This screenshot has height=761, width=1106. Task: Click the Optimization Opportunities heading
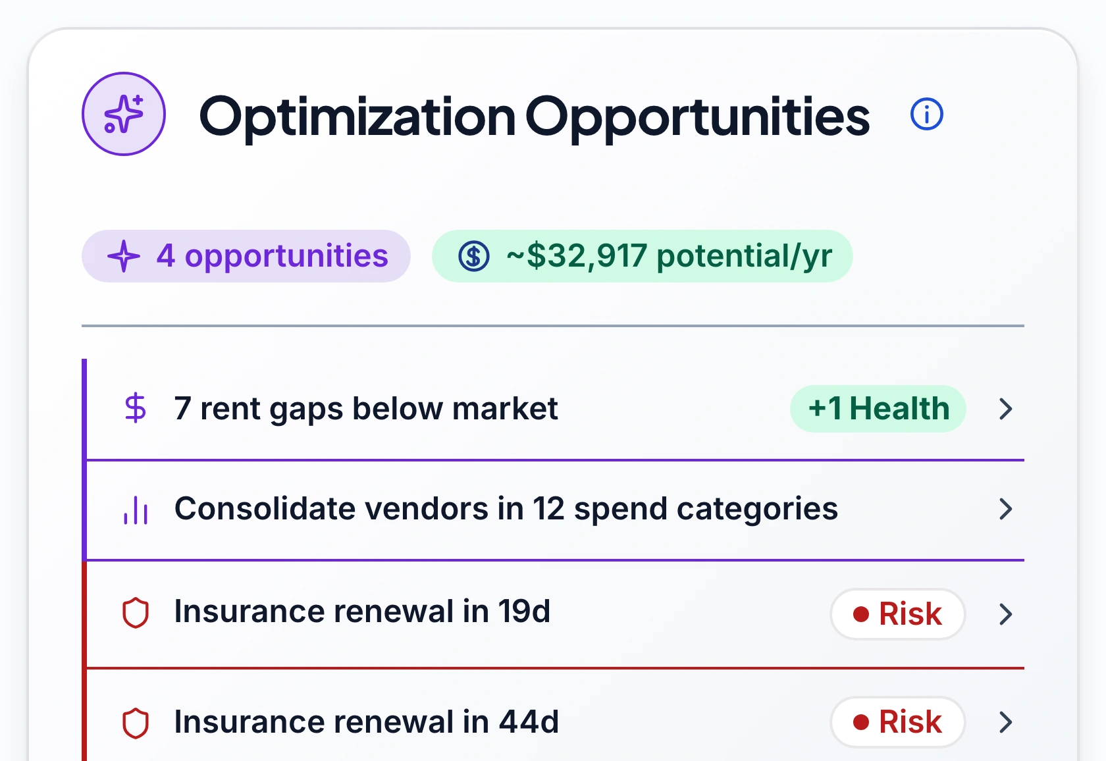(x=534, y=117)
